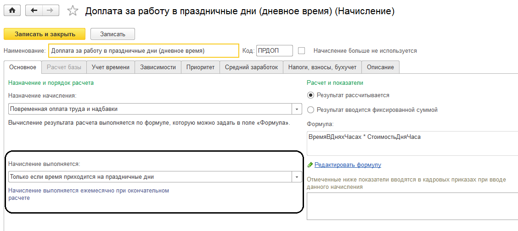Screen dimensions: 518x231
Task: Switch to the 'Учет времени' tab
Action: coord(111,67)
